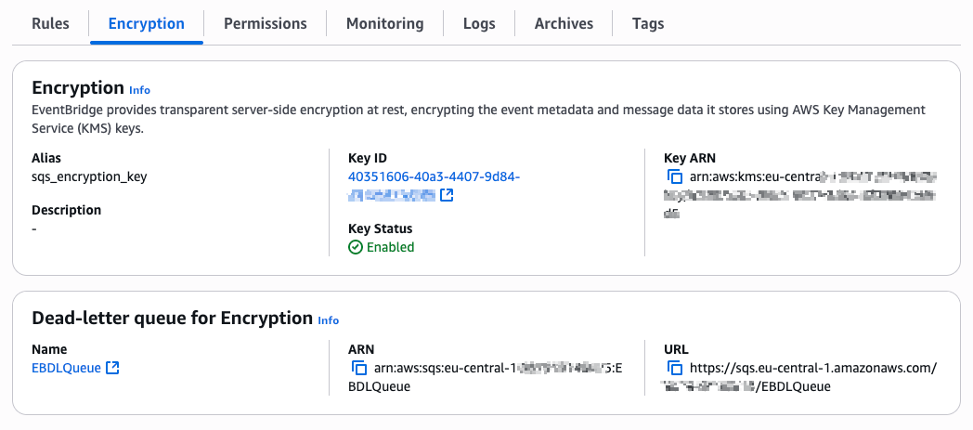Click the green Enabled status check icon
The width and height of the screenshot is (973, 430).
pos(356,247)
